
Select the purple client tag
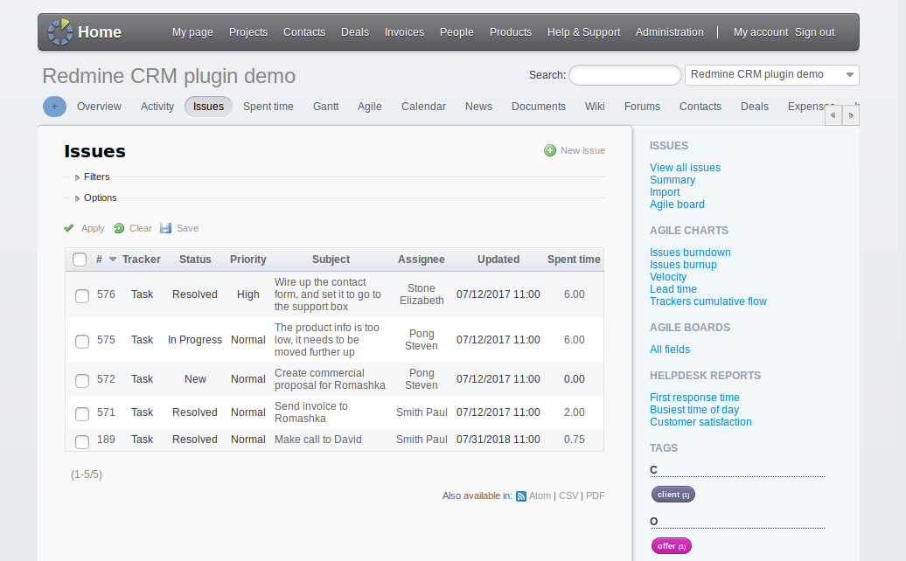(x=673, y=495)
